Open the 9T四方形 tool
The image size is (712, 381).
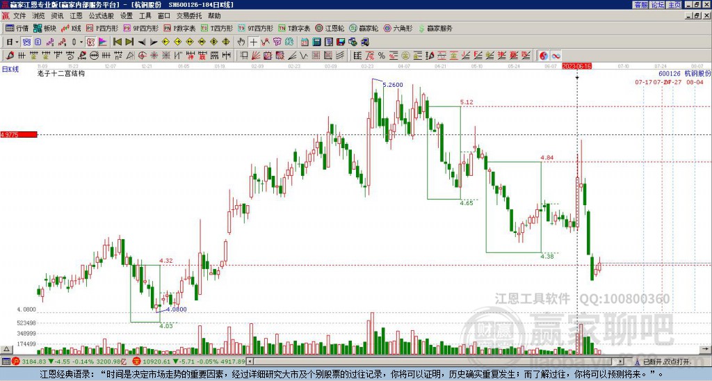(255, 28)
